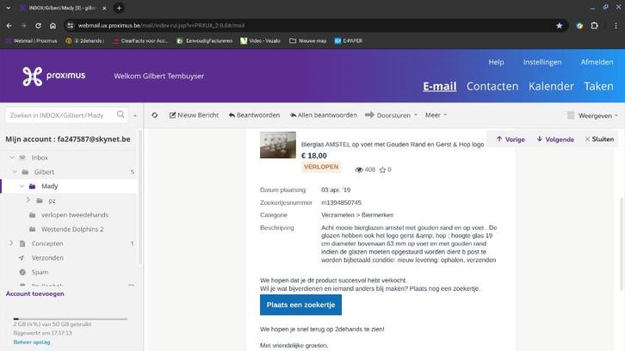625x351 pixels.
Task: Switch to the Contacten tab
Action: tap(492, 86)
